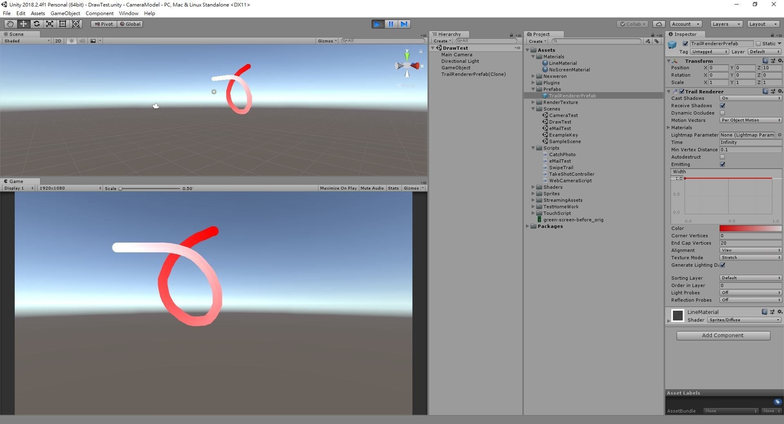Enable the Dynamic Occludee checkbox
The width and height of the screenshot is (784, 424).
(x=723, y=113)
